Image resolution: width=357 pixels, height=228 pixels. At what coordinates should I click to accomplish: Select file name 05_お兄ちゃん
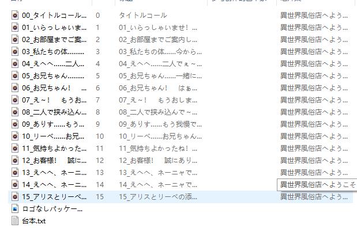(x=53, y=75)
